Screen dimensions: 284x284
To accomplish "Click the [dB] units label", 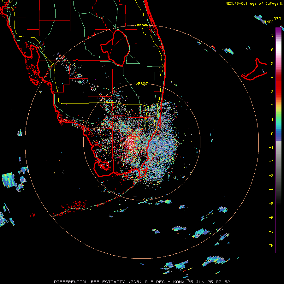I will pyautogui.click(x=269, y=22).
